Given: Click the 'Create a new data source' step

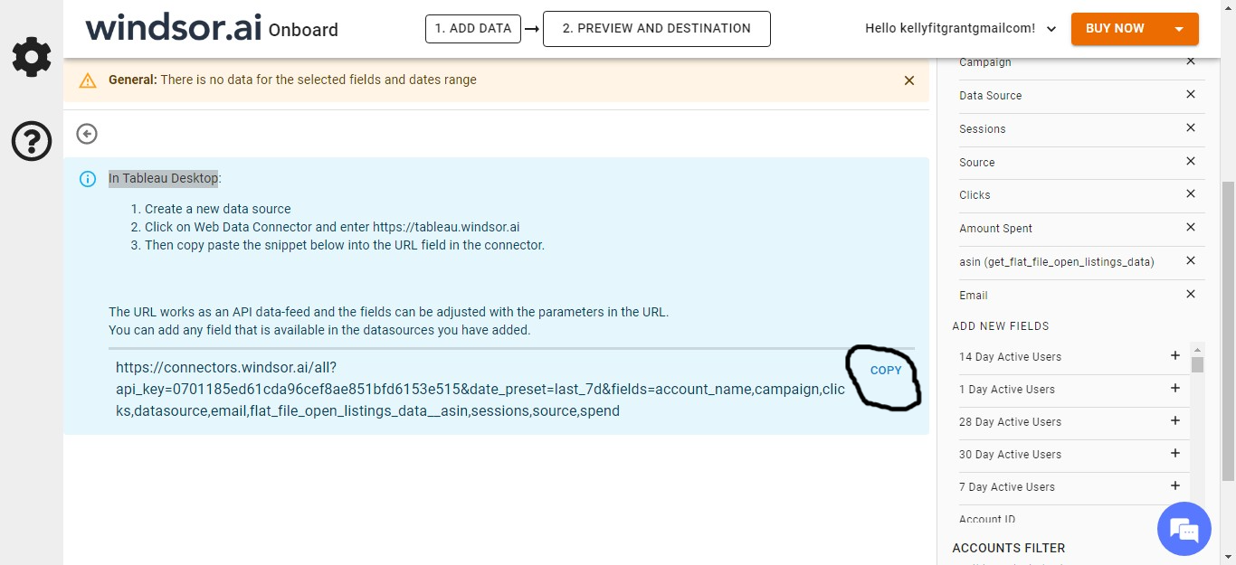Looking at the screenshot, I should click(218, 209).
